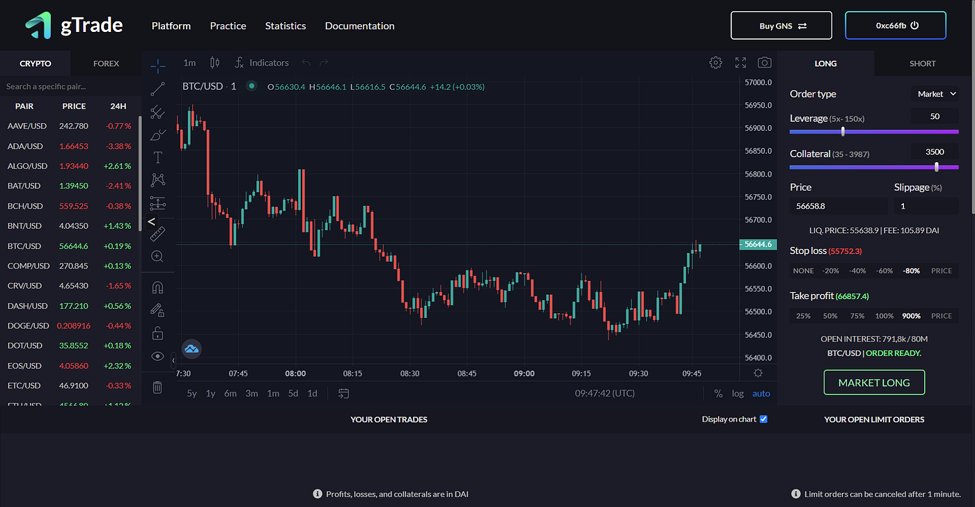Switch to the CRYPTO tab

[36, 63]
